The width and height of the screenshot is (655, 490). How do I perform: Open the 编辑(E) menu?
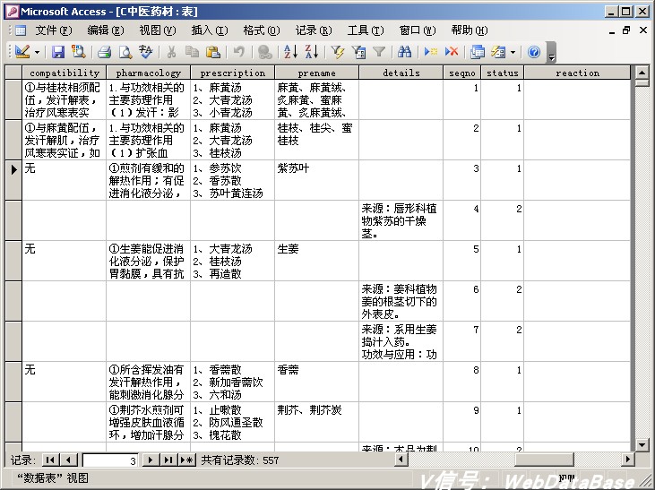pos(105,30)
